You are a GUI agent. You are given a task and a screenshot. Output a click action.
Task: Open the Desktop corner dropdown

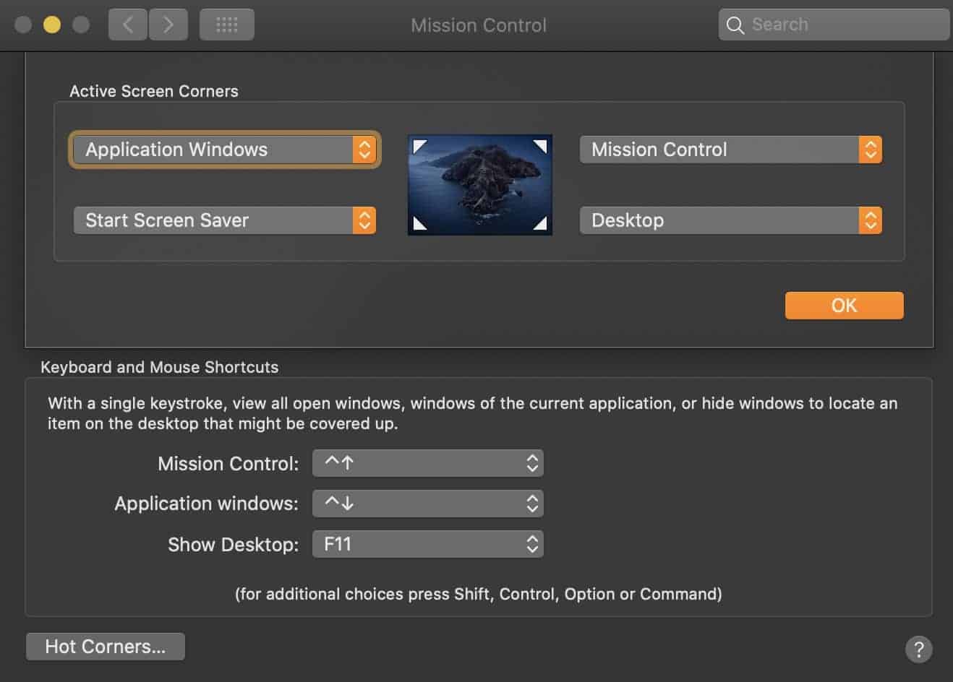730,220
